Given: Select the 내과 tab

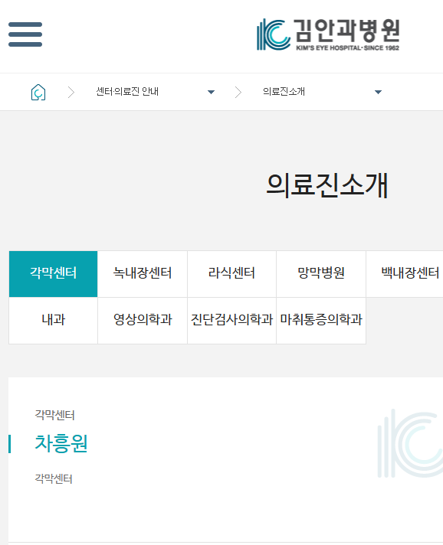Looking at the screenshot, I should [x=53, y=321].
